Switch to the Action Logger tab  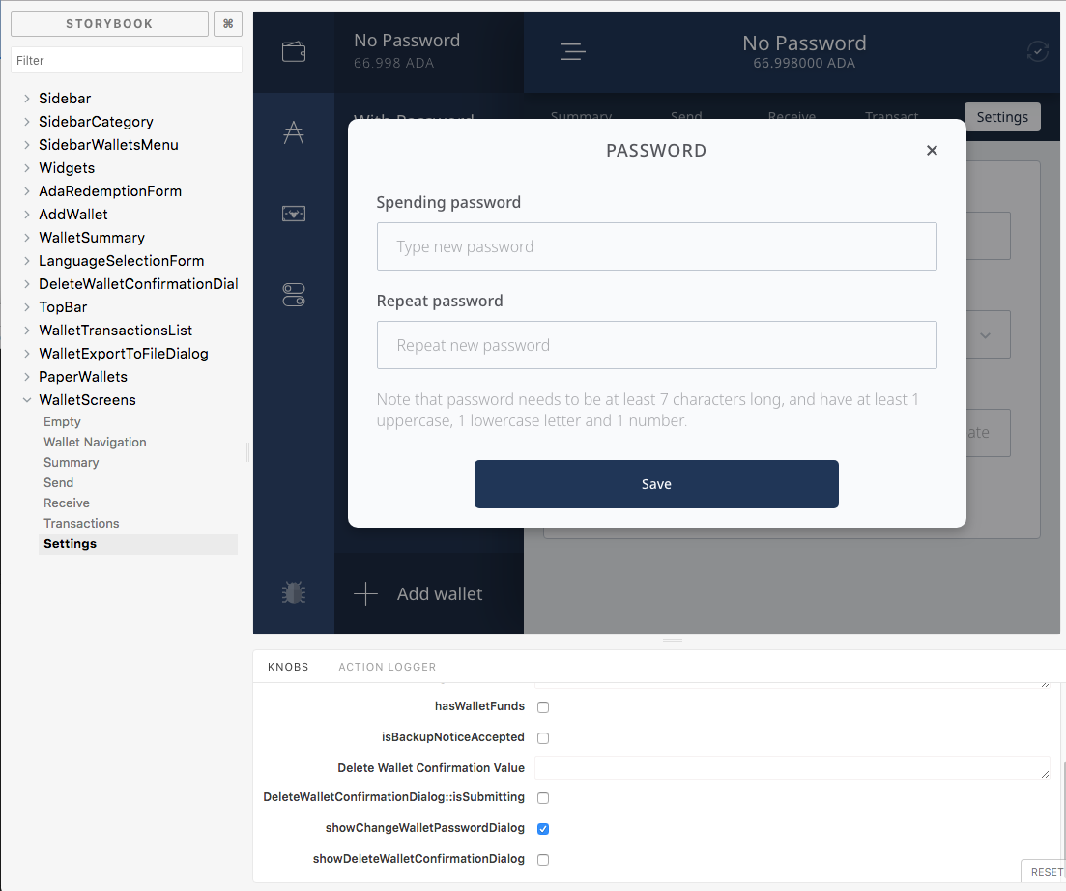(387, 667)
